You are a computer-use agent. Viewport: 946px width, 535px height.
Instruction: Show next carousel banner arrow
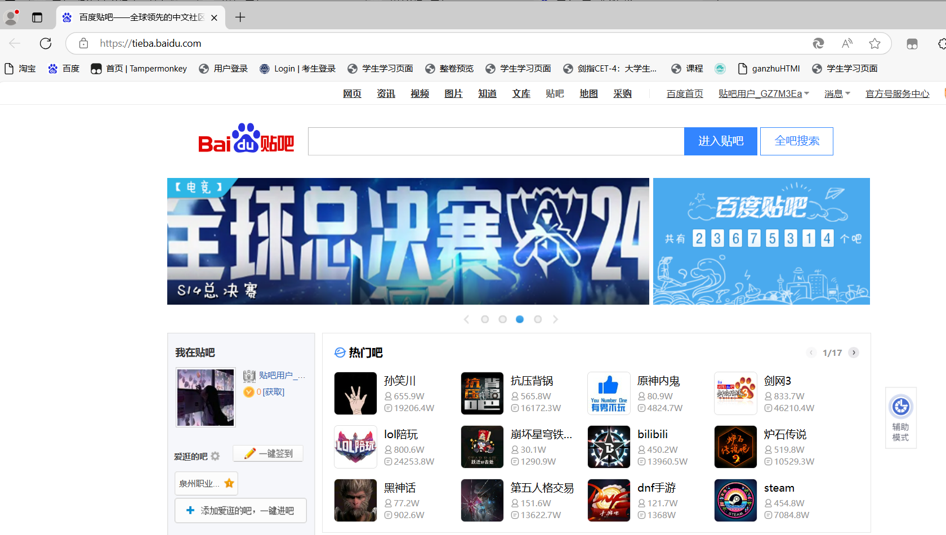555,319
